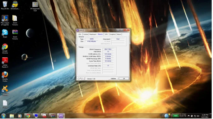Click the 8192 MBytes size field
This screenshot has width=213, height=119.
coord(91,42)
